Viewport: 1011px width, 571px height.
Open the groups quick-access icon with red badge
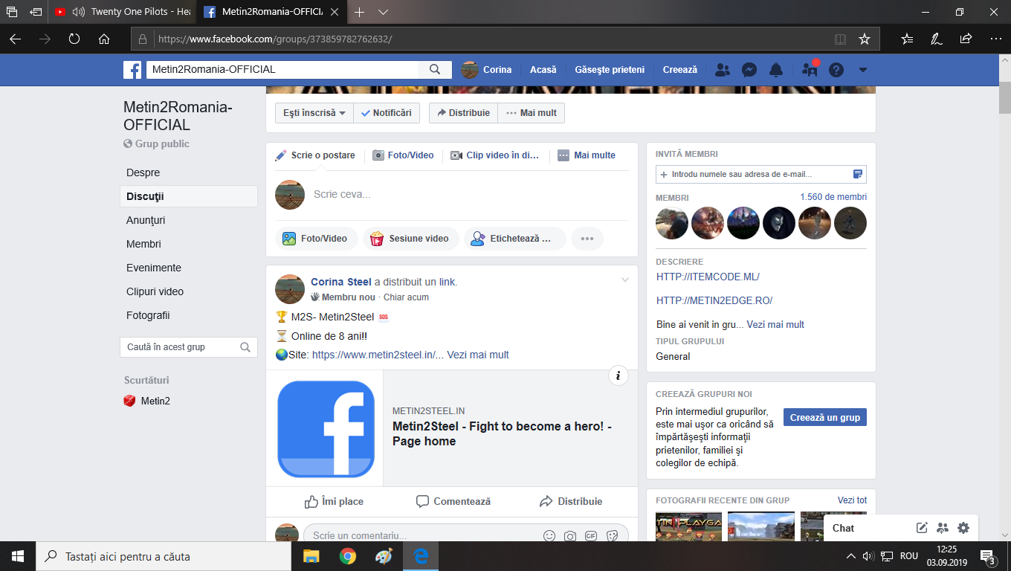click(810, 70)
